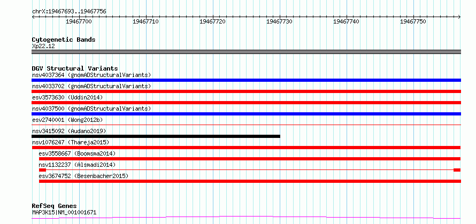Open the DGV Structural Variants track title

(x=75, y=68)
